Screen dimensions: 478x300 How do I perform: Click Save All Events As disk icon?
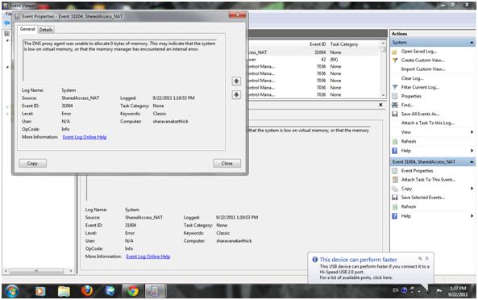click(x=395, y=114)
